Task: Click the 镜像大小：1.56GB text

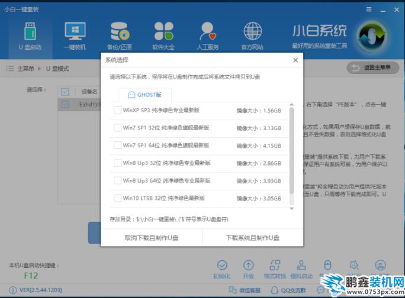Action: tap(259, 111)
